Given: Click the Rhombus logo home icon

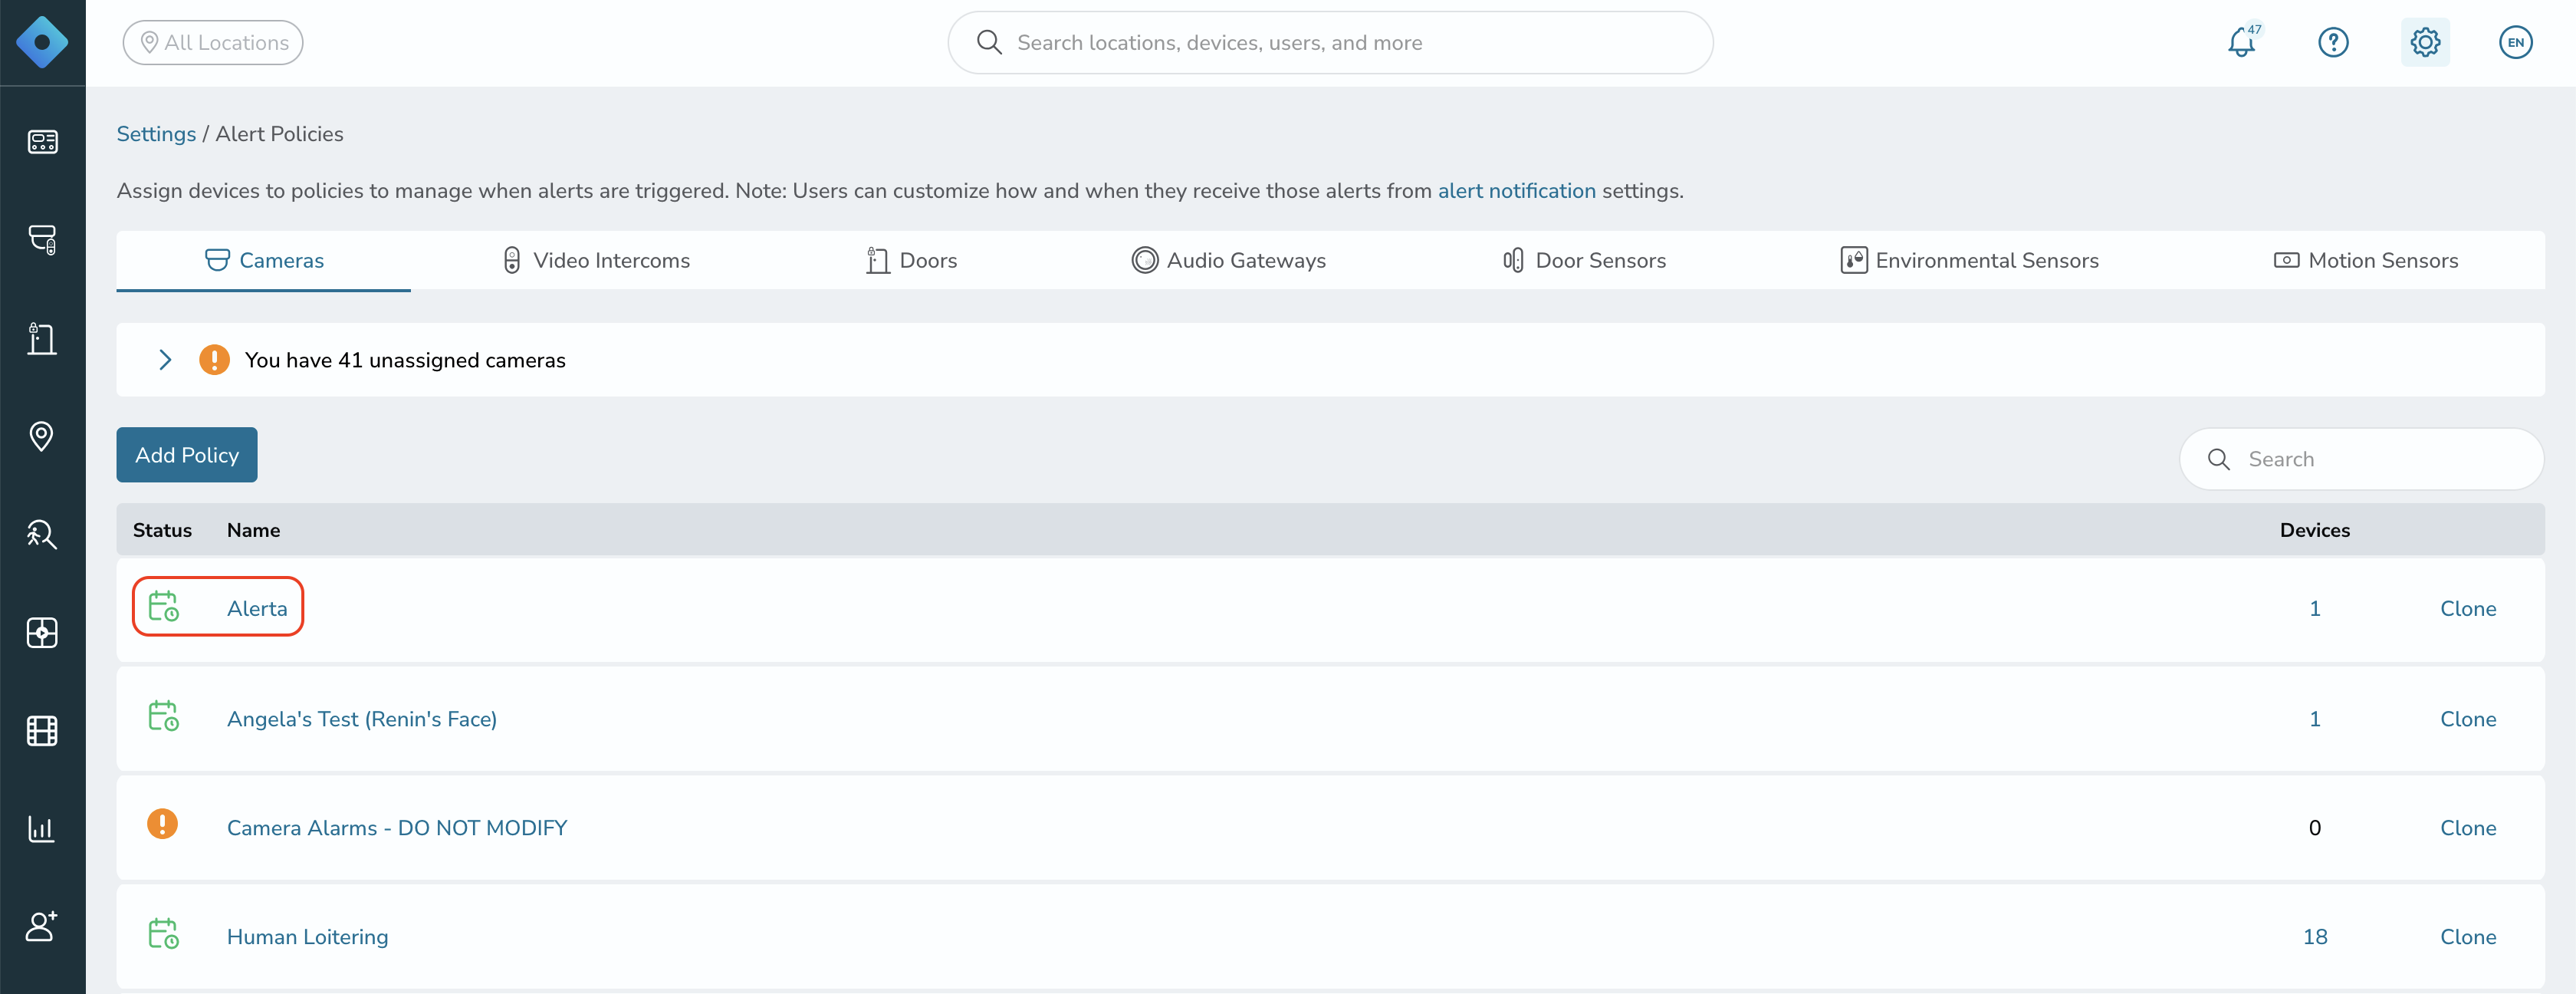Looking at the screenshot, I should (42, 43).
